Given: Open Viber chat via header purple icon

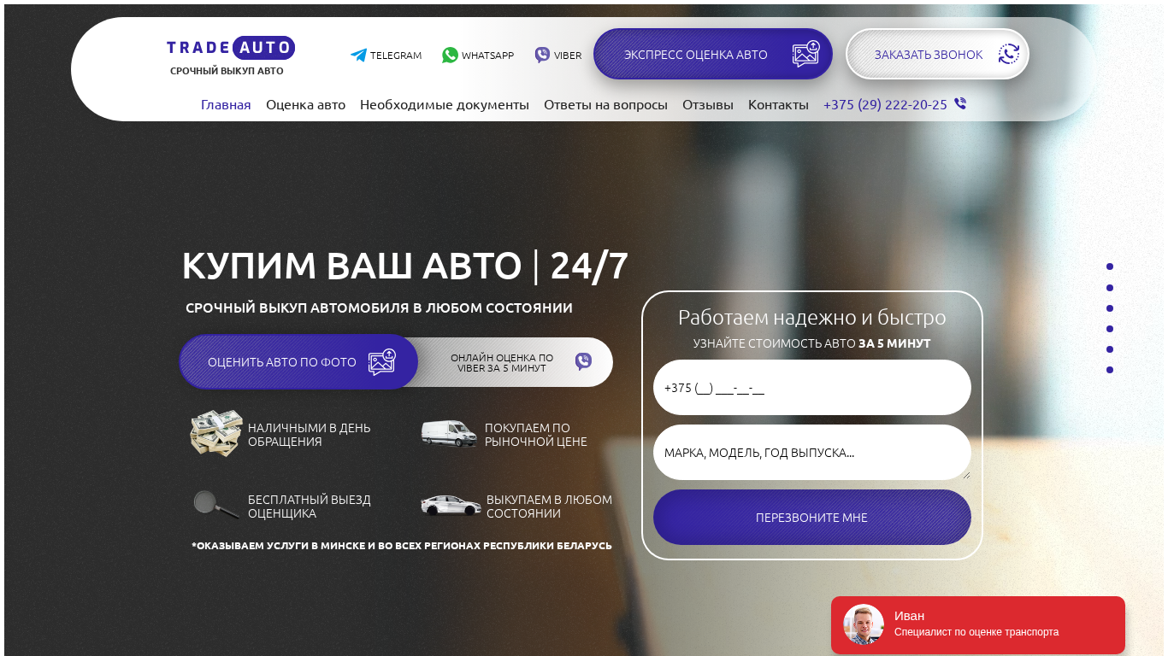Looking at the screenshot, I should coord(542,55).
